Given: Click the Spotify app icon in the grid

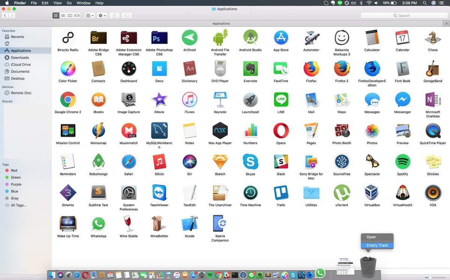Looking at the screenshot, I should pos(402,162).
